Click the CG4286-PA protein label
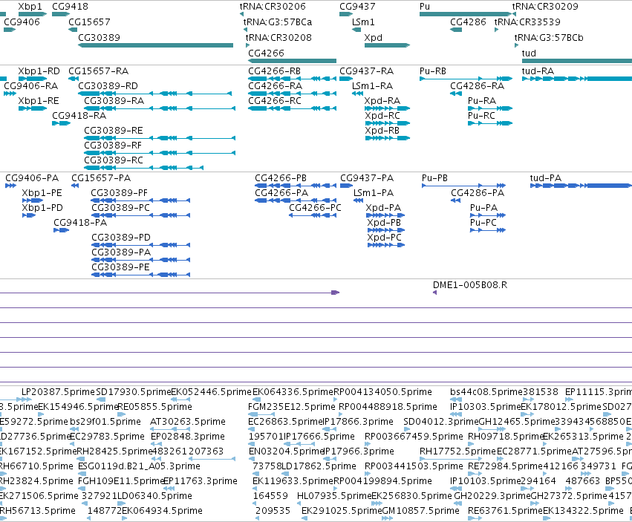Image resolution: width=632 pixels, height=522 pixels. click(x=478, y=192)
